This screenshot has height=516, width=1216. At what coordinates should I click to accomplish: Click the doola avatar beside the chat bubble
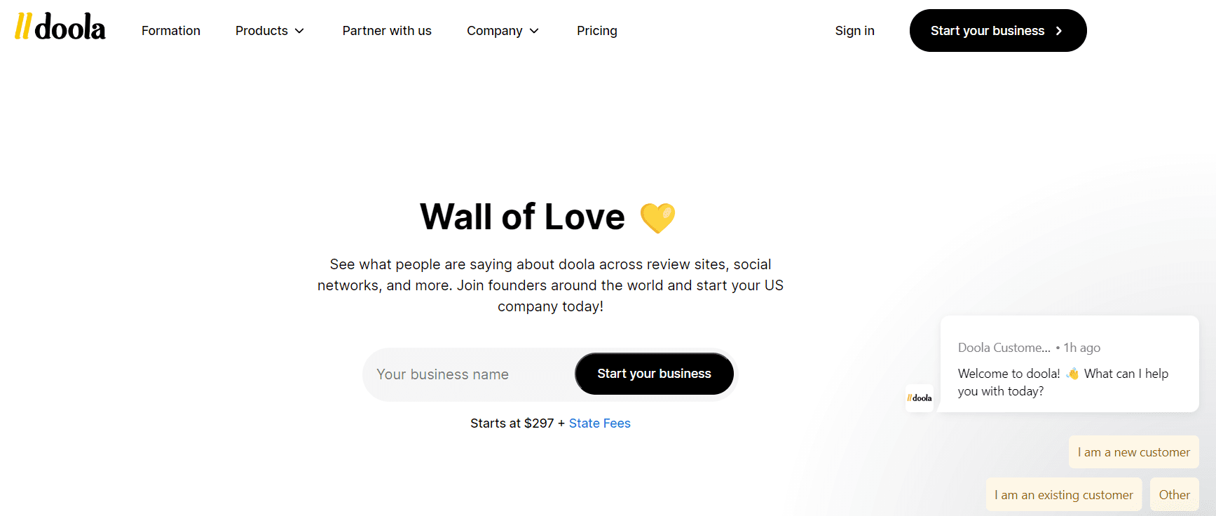pyautogui.click(x=919, y=398)
